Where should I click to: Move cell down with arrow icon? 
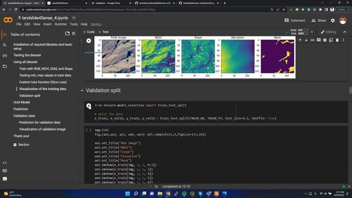(306, 40)
